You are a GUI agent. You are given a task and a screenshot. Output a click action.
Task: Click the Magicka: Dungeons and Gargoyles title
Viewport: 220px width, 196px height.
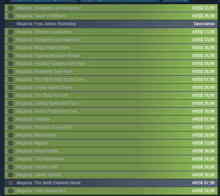pos(49,8)
